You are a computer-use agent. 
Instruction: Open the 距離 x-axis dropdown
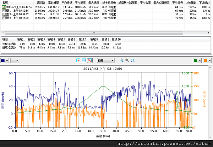click(106, 61)
